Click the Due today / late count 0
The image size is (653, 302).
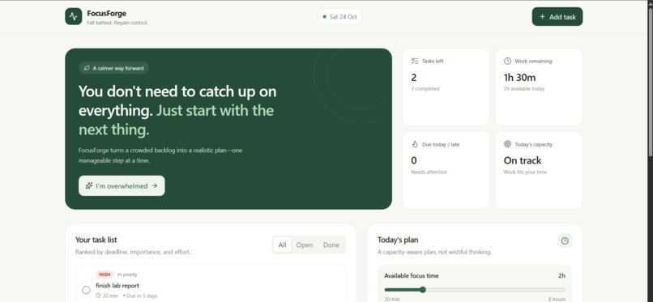(x=413, y=160)
